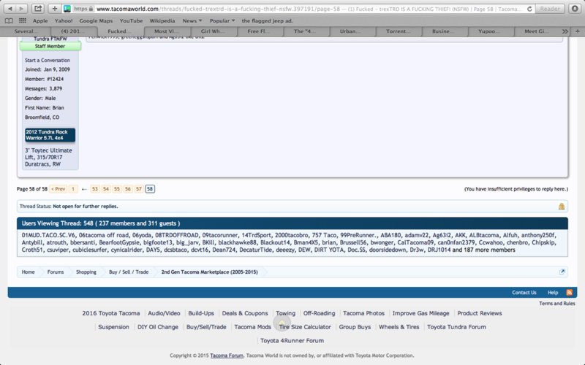Open the Popular bookmarks dropdown
The height and width of the screenshot is (365, 585).
222,21
